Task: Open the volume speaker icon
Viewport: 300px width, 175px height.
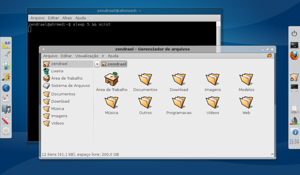Action: 294,120
